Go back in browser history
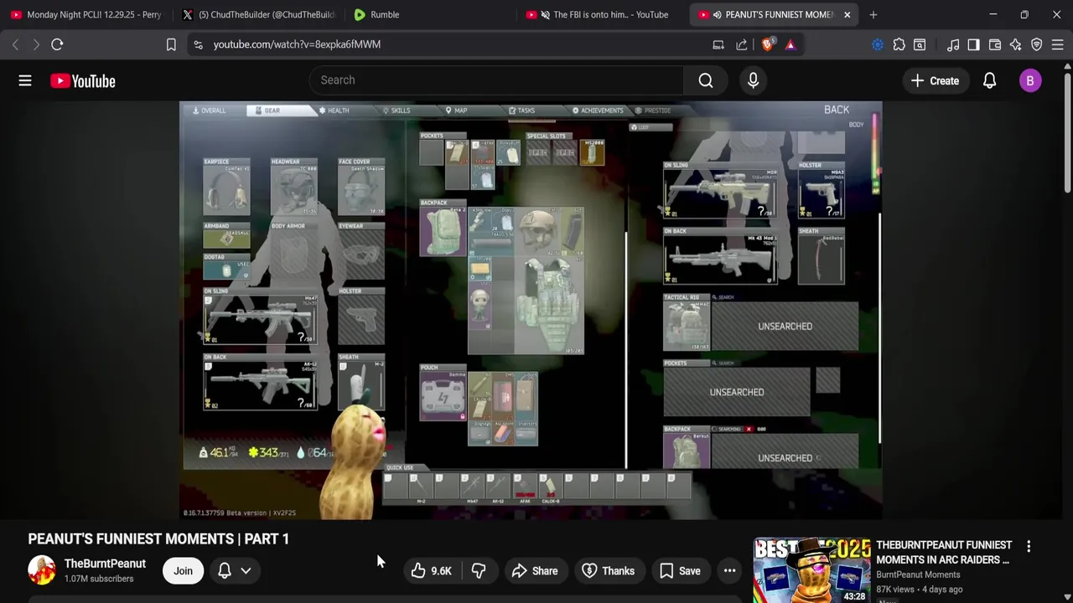 coord(15,44)
